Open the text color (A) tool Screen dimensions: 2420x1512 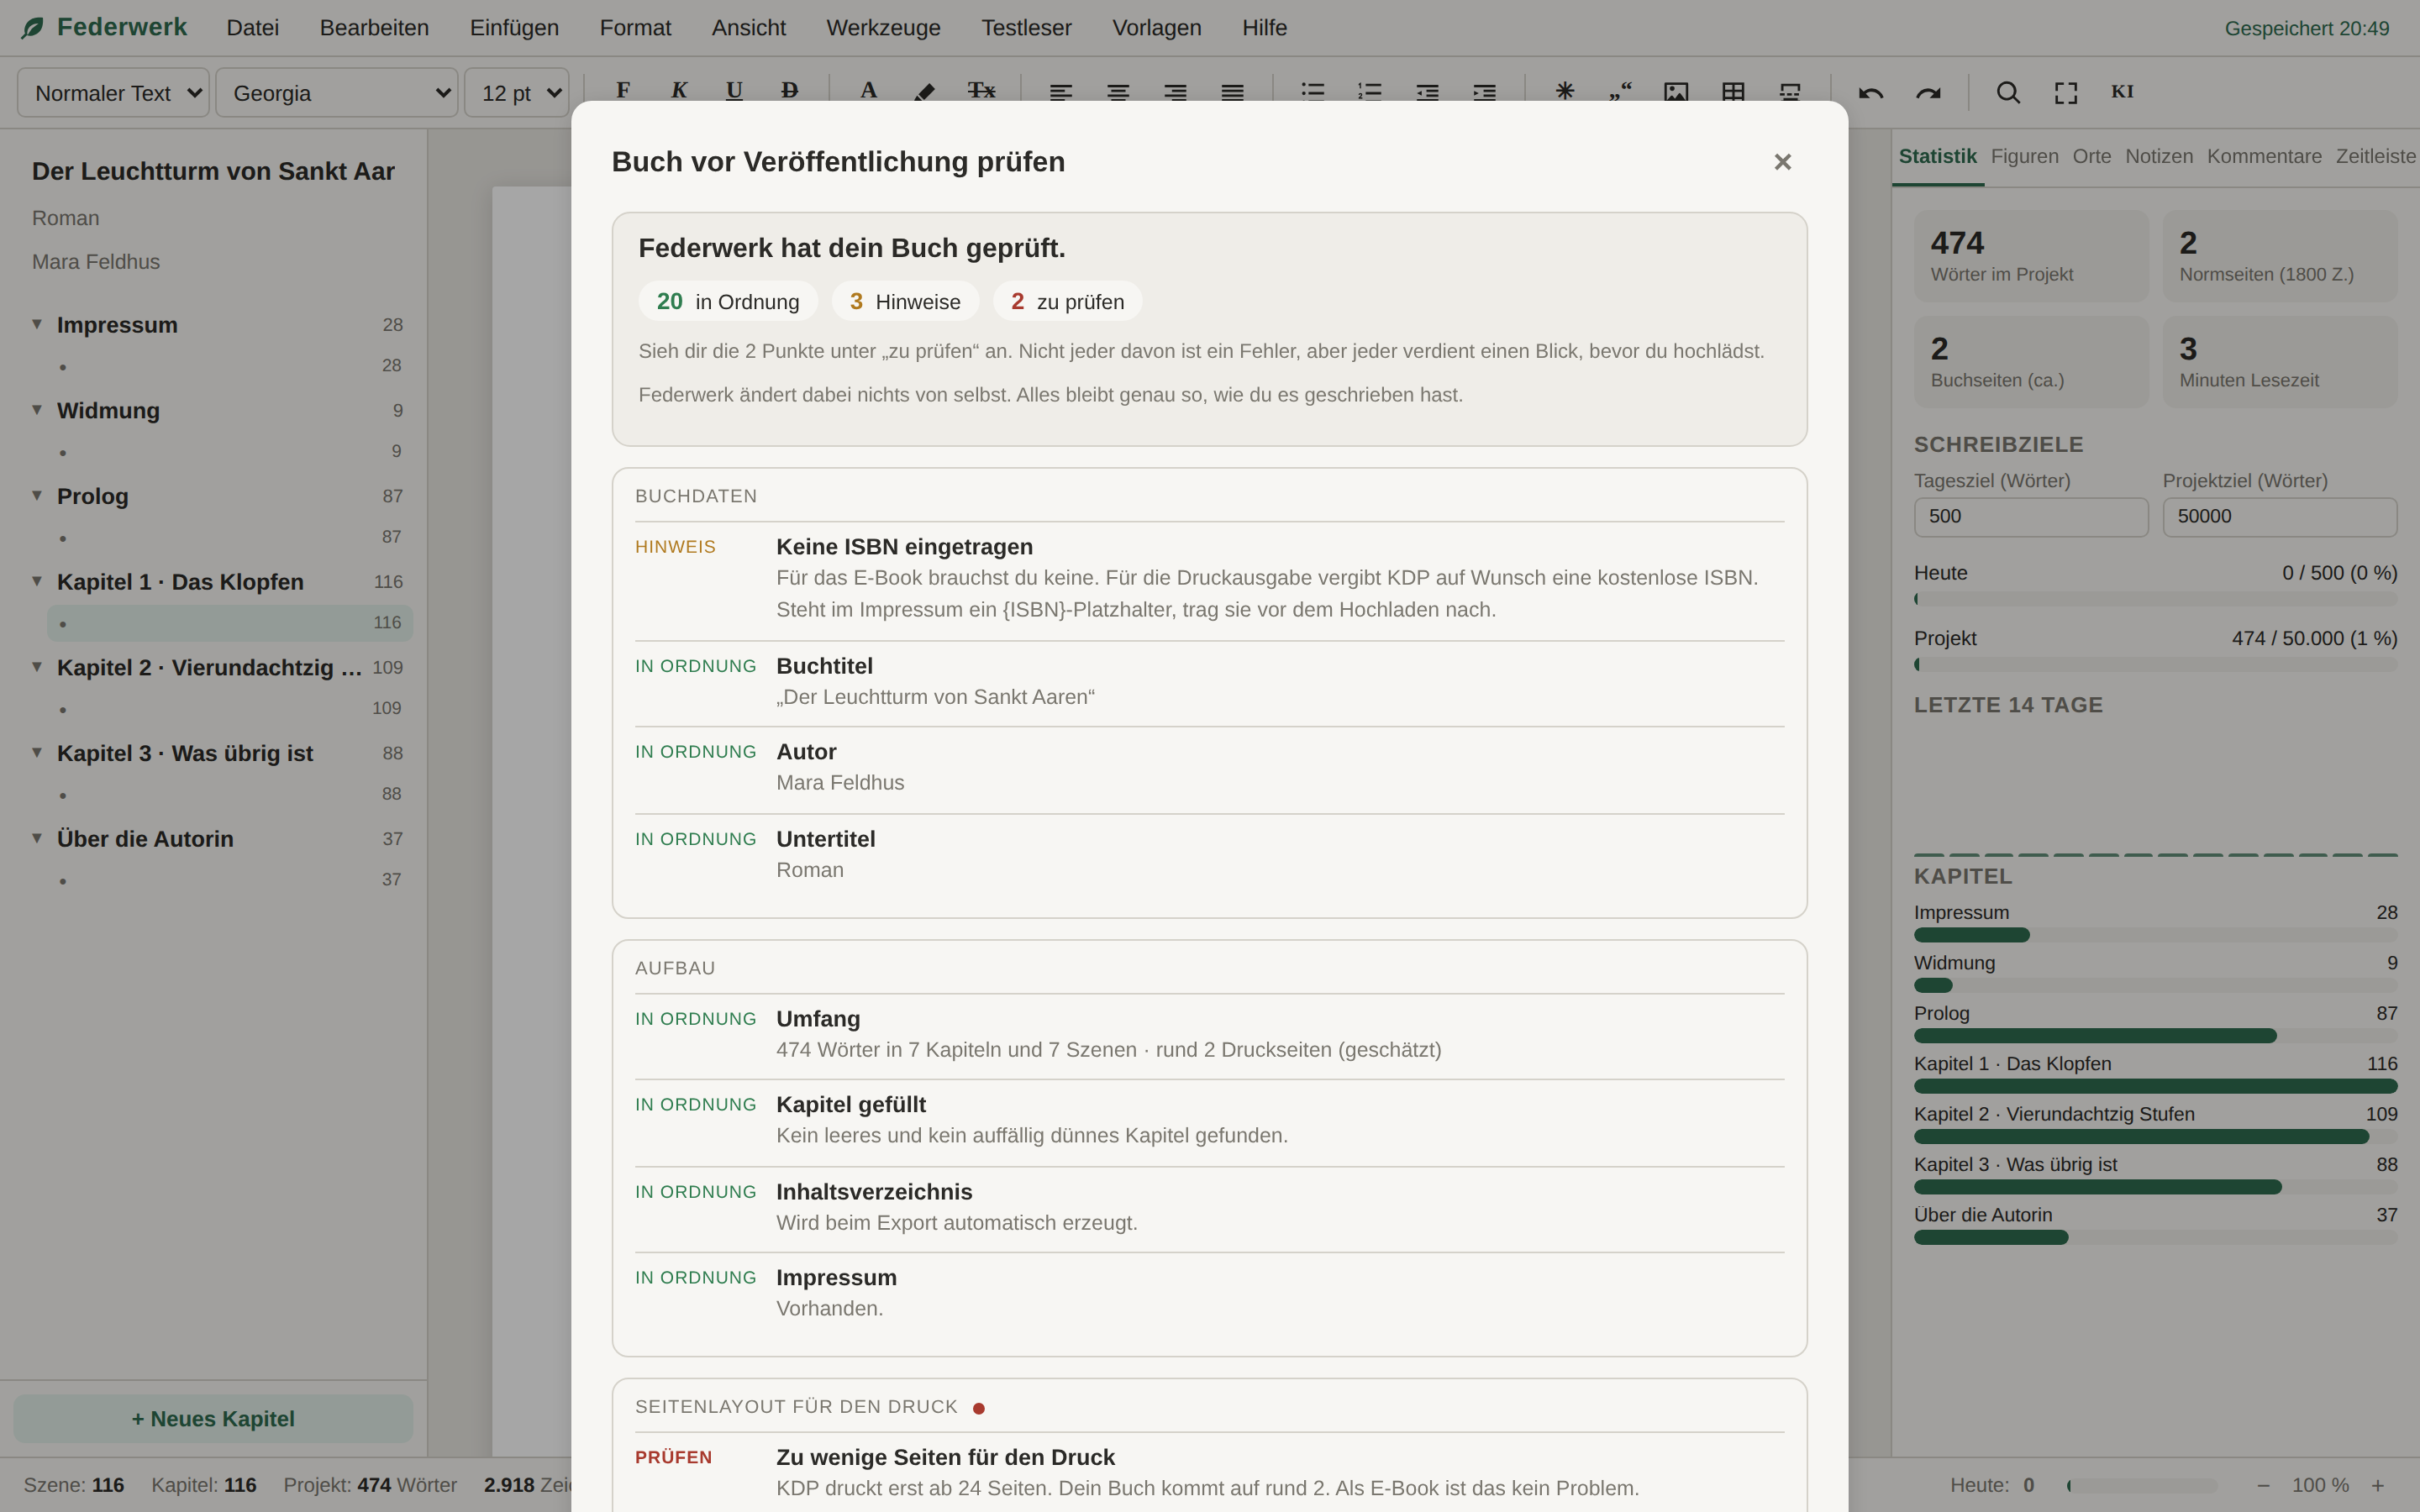coord(869,91)
